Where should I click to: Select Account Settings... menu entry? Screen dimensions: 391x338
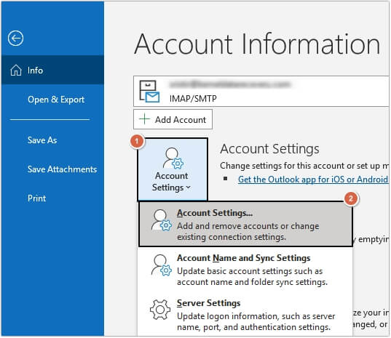245,225
